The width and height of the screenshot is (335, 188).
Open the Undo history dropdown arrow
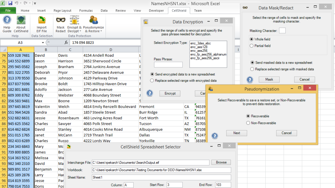20,4
